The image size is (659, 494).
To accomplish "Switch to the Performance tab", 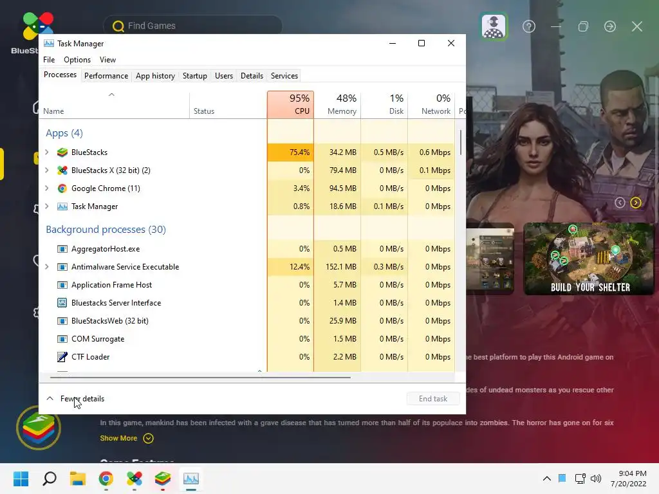I will (x=106, y=76).
